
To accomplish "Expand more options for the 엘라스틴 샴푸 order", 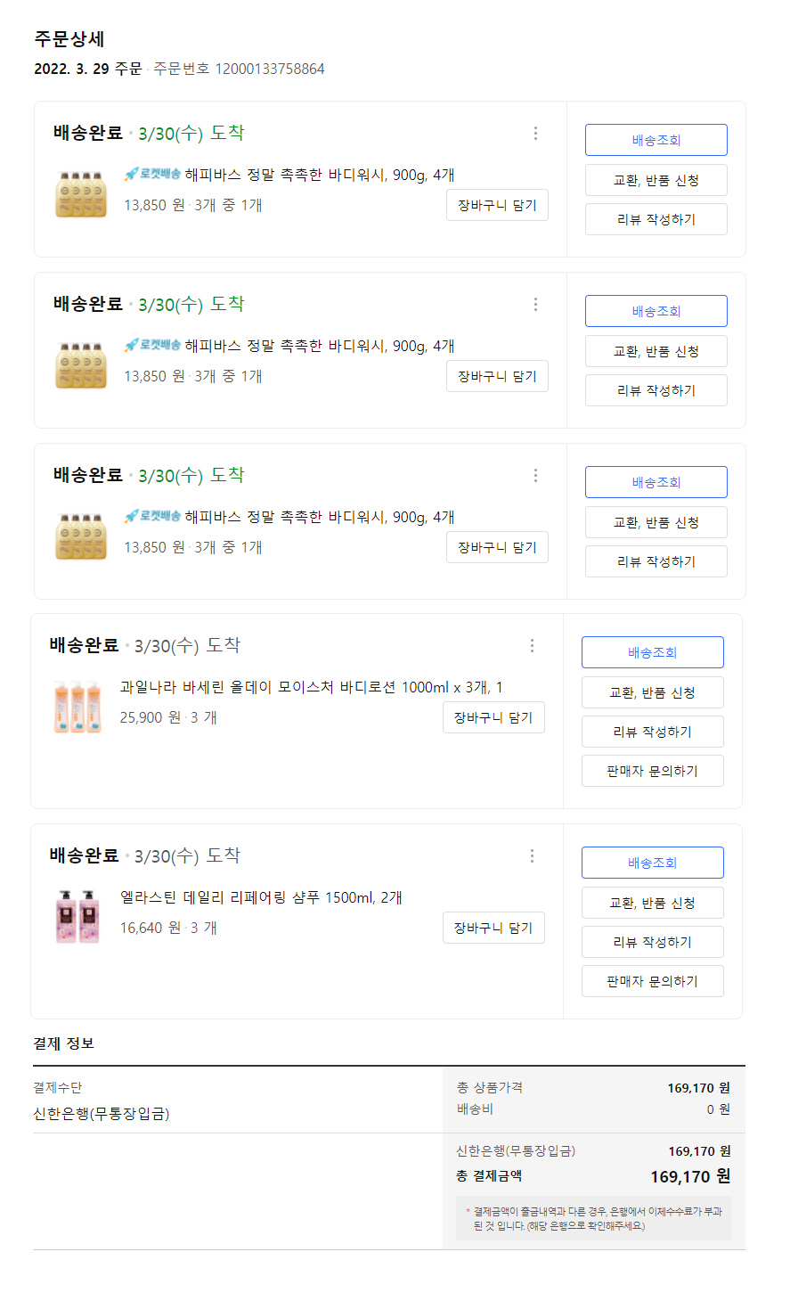I will pyautogui.click(x=532, y=855).
